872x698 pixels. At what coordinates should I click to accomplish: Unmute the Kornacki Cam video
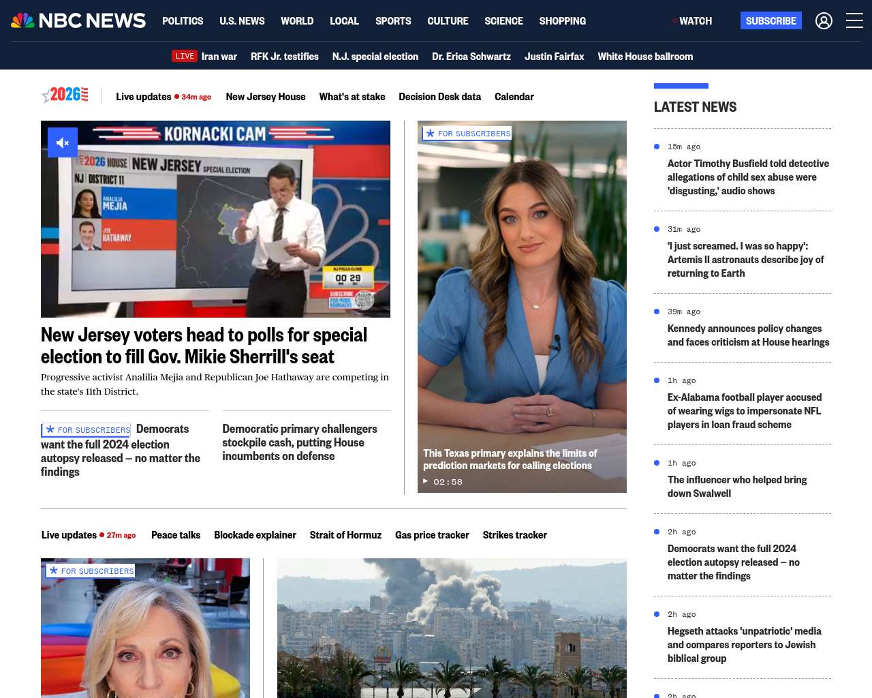click(x=63, y=142)
